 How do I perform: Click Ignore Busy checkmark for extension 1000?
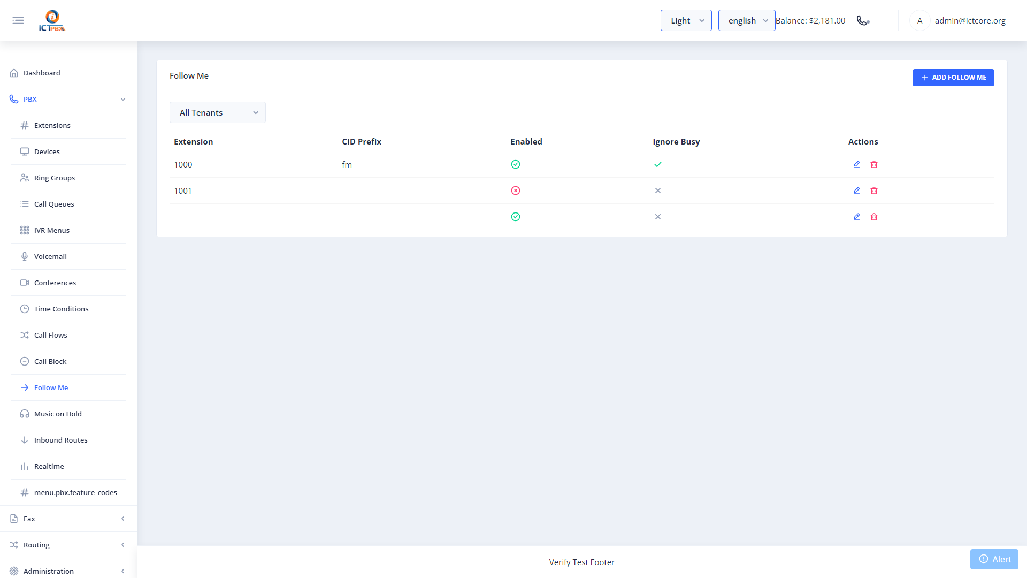(x=658, y=164)
